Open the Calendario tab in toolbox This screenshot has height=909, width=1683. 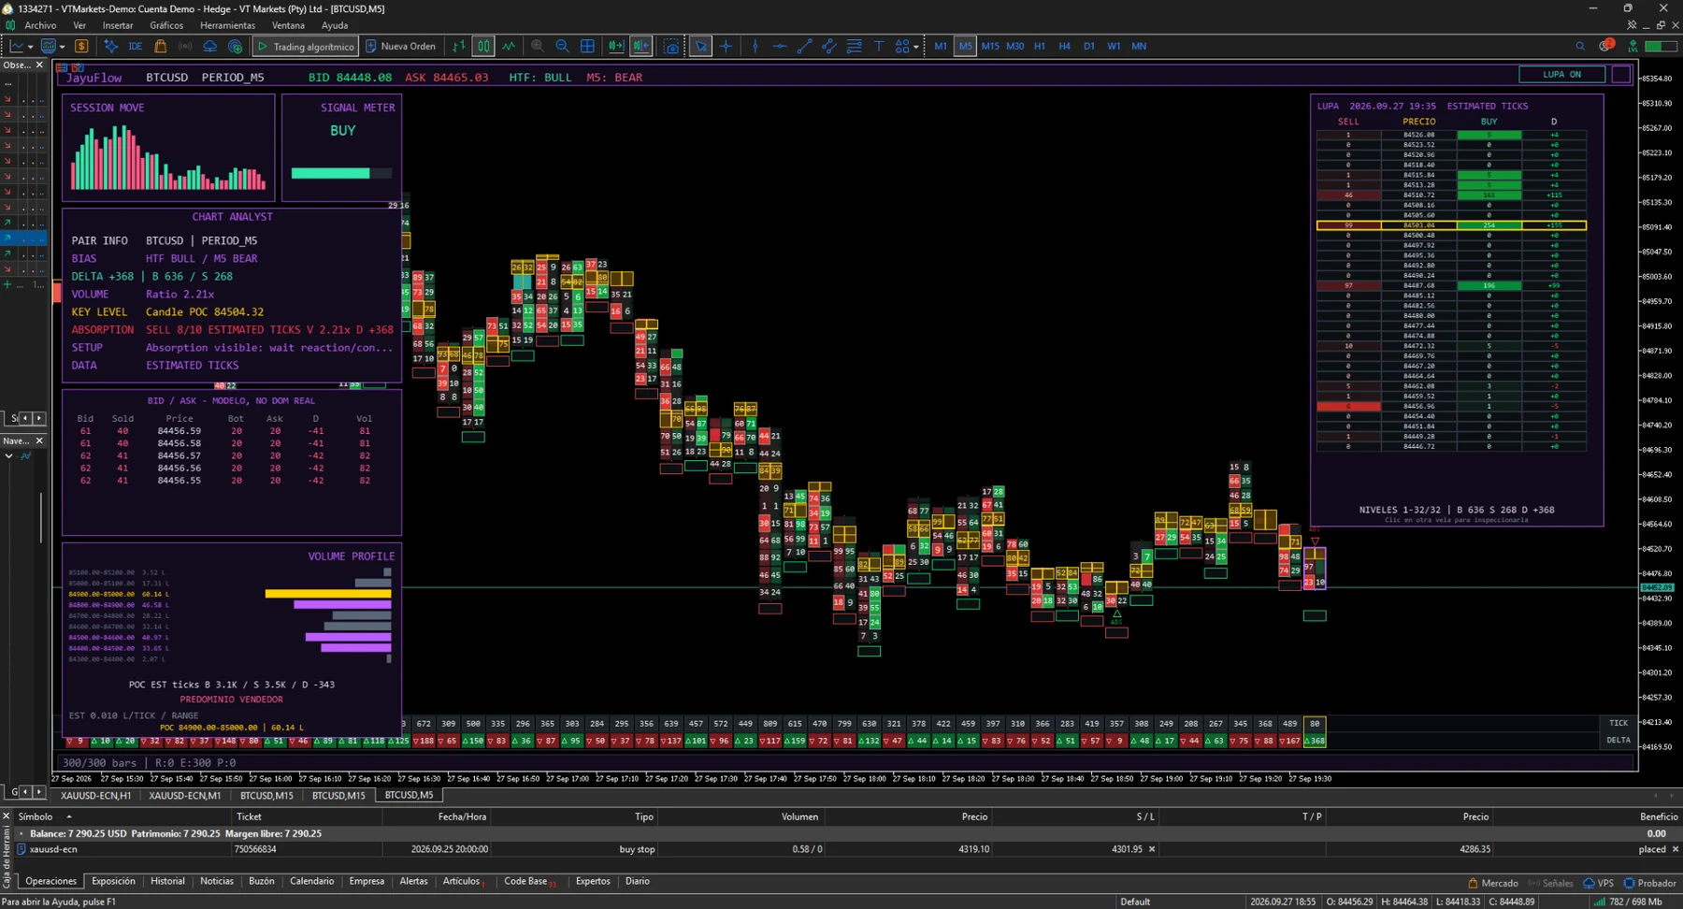(311, 881)
